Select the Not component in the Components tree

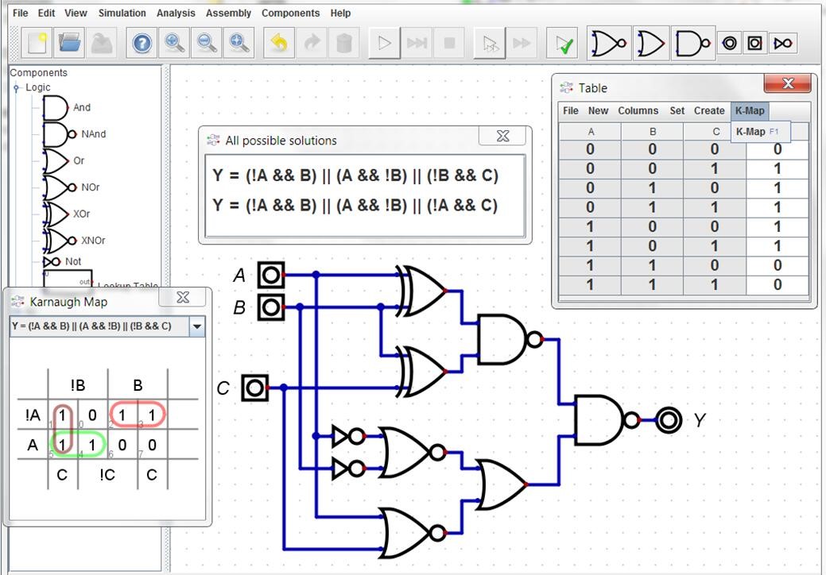62,261
